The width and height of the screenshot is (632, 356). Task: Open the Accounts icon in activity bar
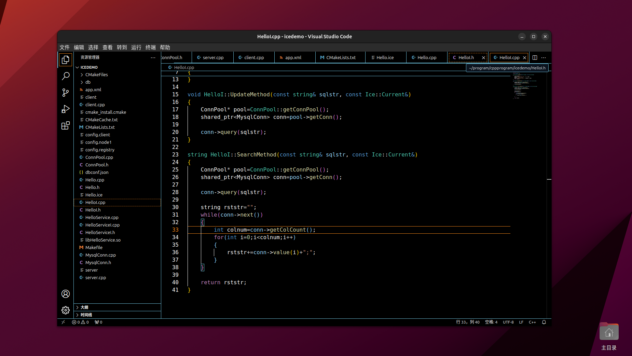[66, 294]
